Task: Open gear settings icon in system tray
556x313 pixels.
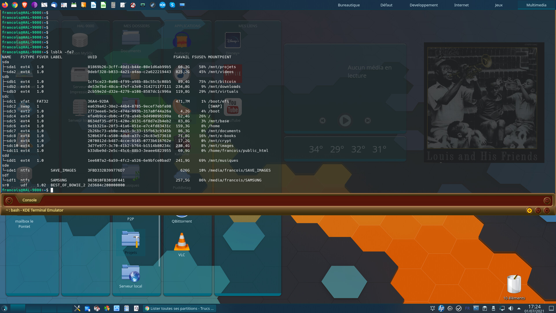Action: tap(450, 308)
